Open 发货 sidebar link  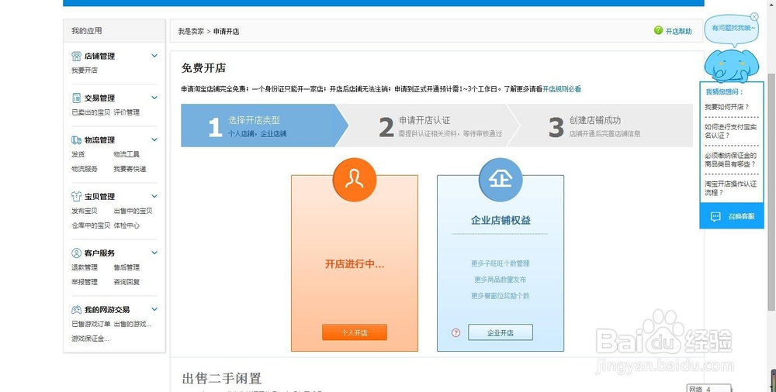pyautogui.click(x=78, y=154)
